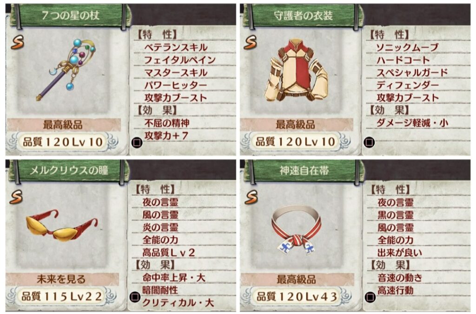Select the 音速の動き effect
Image resolution: width=476 pixels, height=314 pixels.
pos(400,278)
